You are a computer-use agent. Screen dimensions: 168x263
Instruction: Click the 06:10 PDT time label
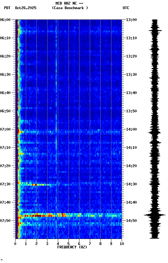pyautogui.click(x=5, y=38)
